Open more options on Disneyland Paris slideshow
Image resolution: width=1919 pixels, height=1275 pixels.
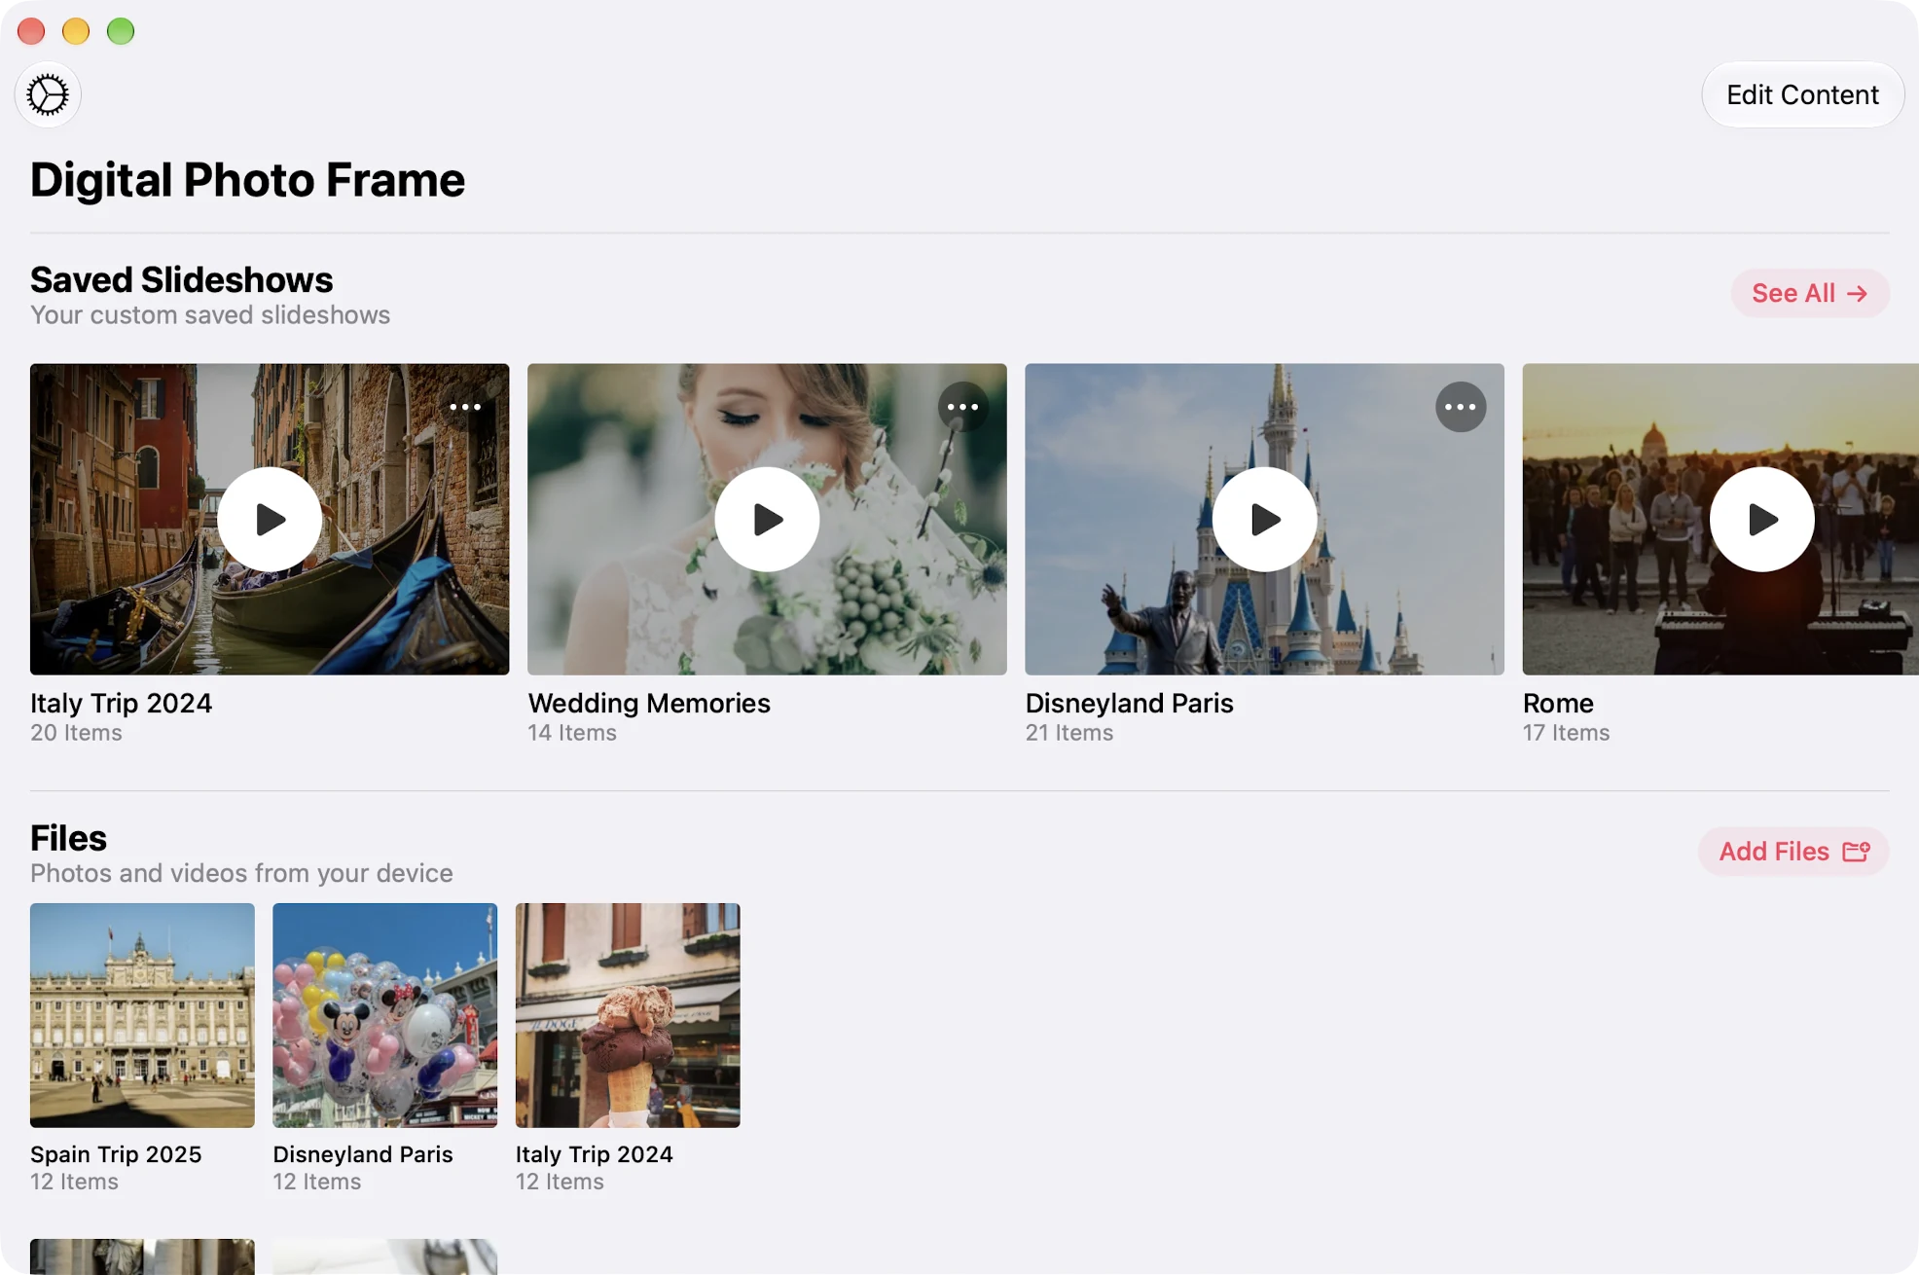coord(1460,407)
